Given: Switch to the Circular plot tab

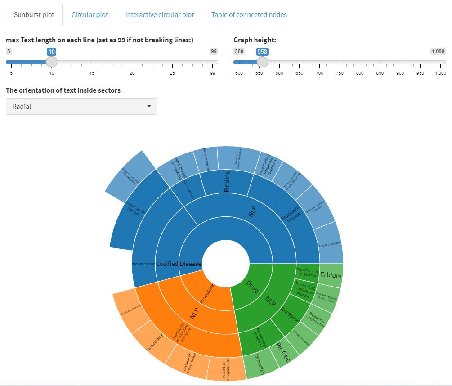Looking at the screenshot, I should click(90, 15).
